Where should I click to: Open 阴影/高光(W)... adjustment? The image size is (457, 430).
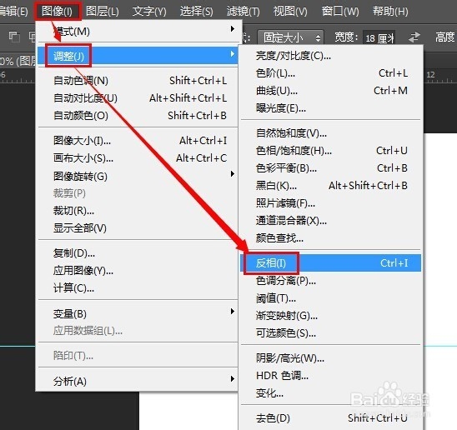click(x=331, y=358)
